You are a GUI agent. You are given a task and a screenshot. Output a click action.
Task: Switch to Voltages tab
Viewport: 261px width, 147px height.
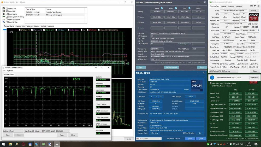[x=29, y=26]
